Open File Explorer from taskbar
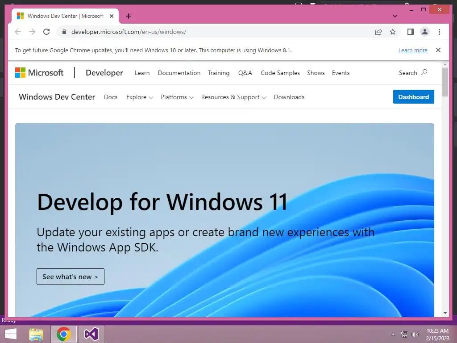The height and width of the screenshot is (343, 457). 36,334
